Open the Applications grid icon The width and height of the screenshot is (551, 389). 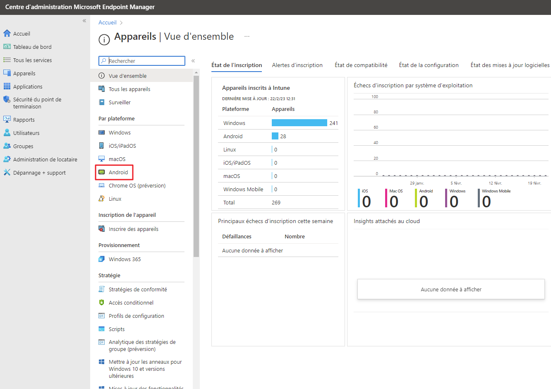click(x=7, y=86)
